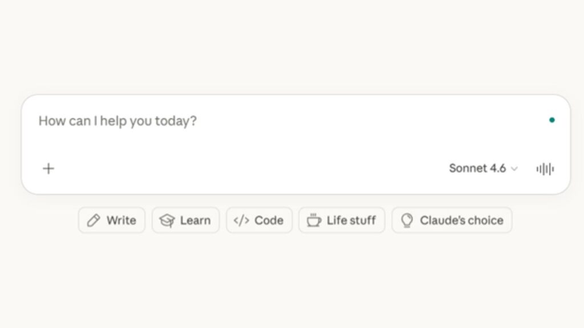Open the attachment menu with the plus icon
584x328 pixels.
point(48,169)
